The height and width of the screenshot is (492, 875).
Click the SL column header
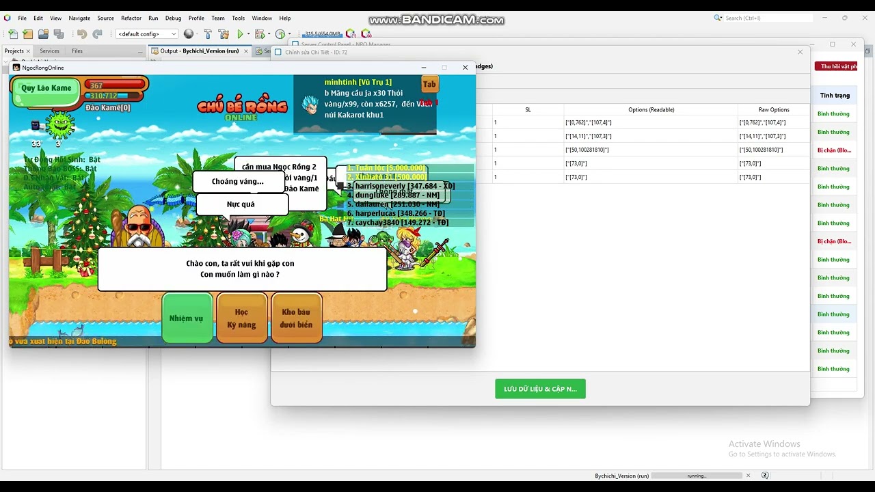pyautogui.click(x=528, y=109)
